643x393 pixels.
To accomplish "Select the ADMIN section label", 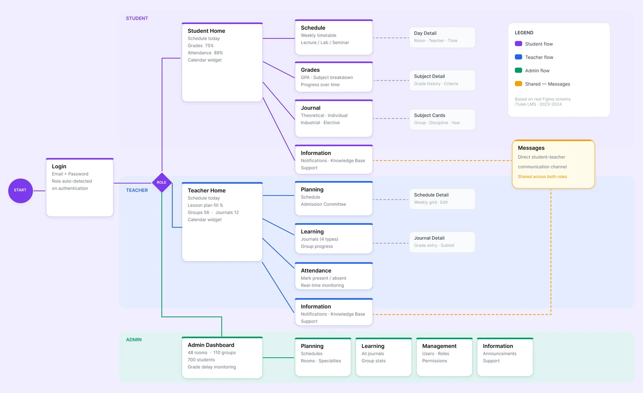I will (134, 340).
